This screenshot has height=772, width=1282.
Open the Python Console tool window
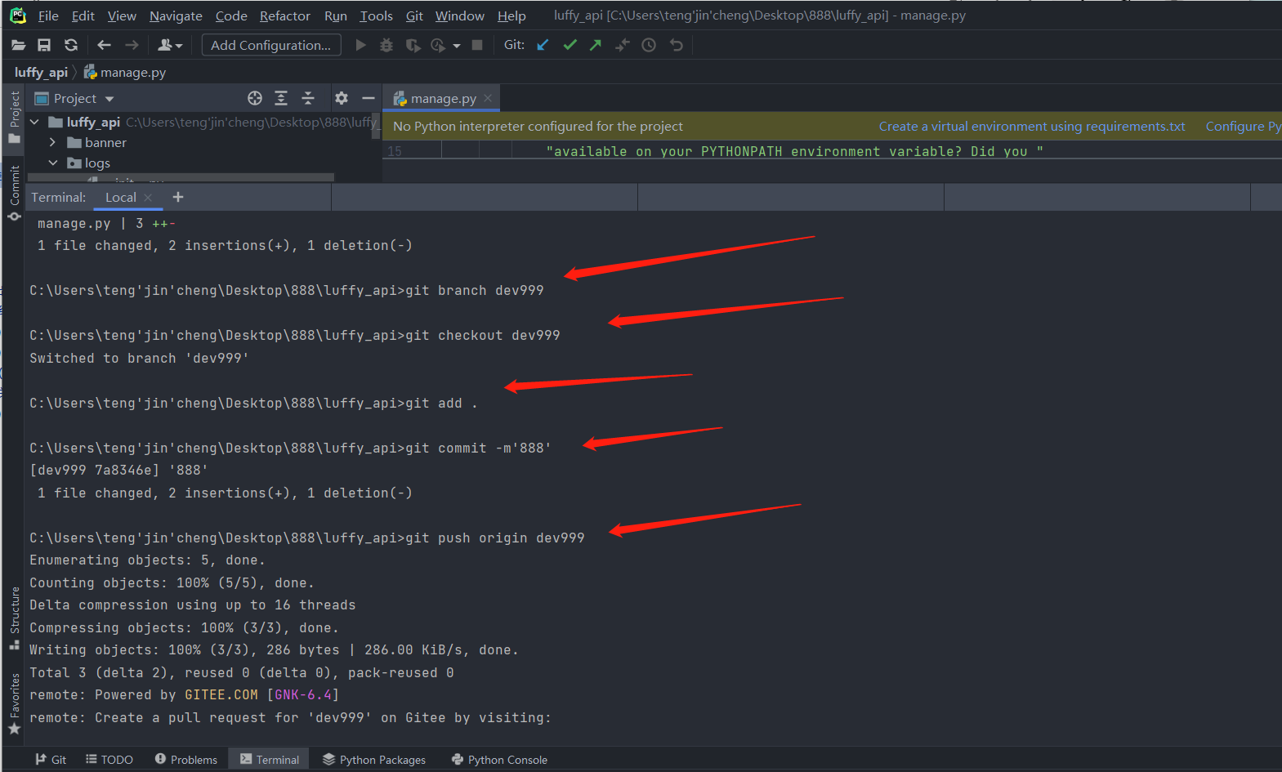tap(499, 760)
